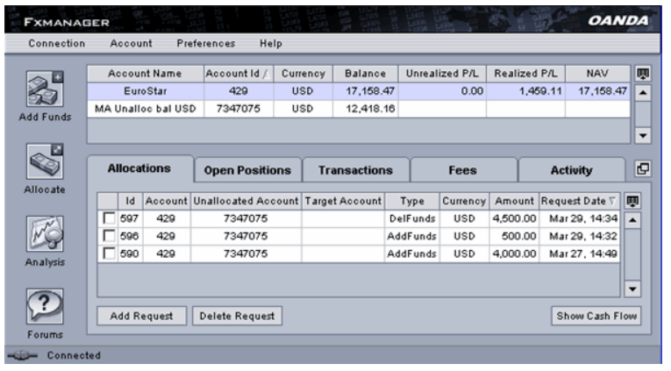Sort allocations by Unallocated Account header
The height and width of the screenshot is (371, 671).
246,201
